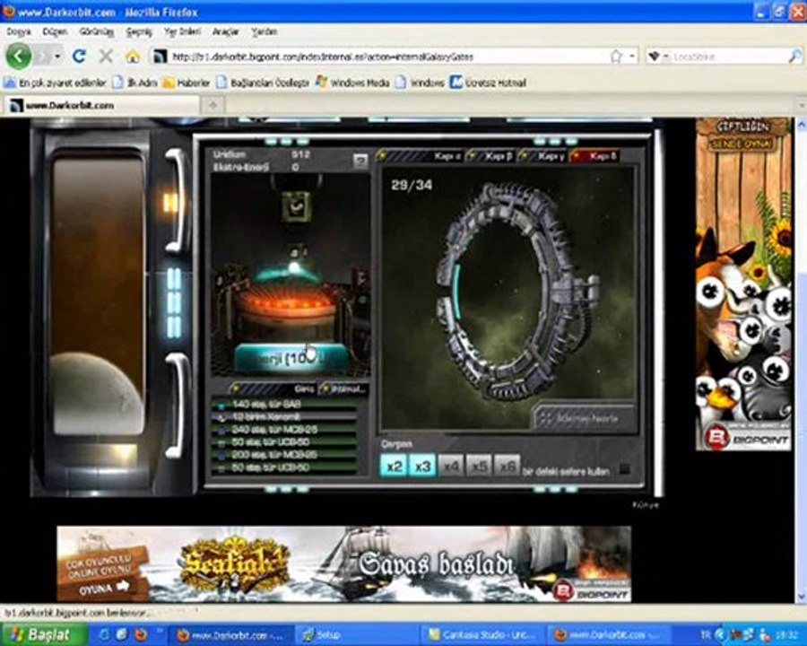
Task: Click the '200 MCB-25' log row
Action: pos(284,455)
